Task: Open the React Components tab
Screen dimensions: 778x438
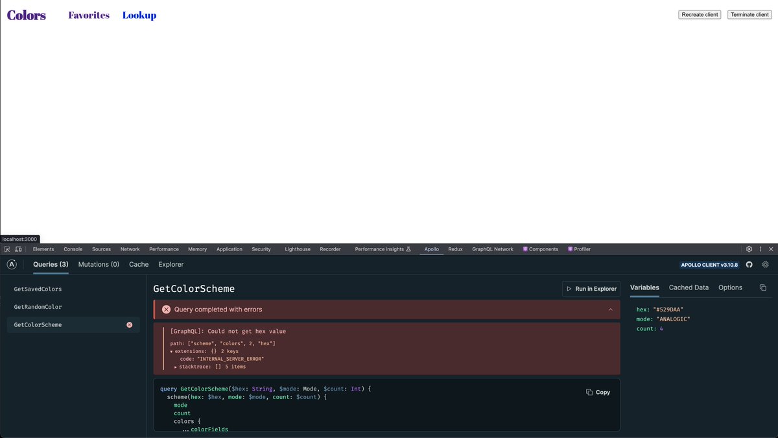Action: click(540, 249)
